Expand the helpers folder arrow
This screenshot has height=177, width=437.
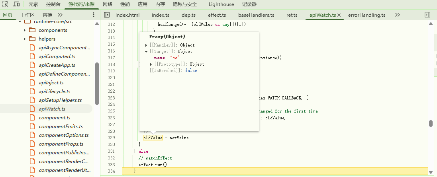point(25,39)
